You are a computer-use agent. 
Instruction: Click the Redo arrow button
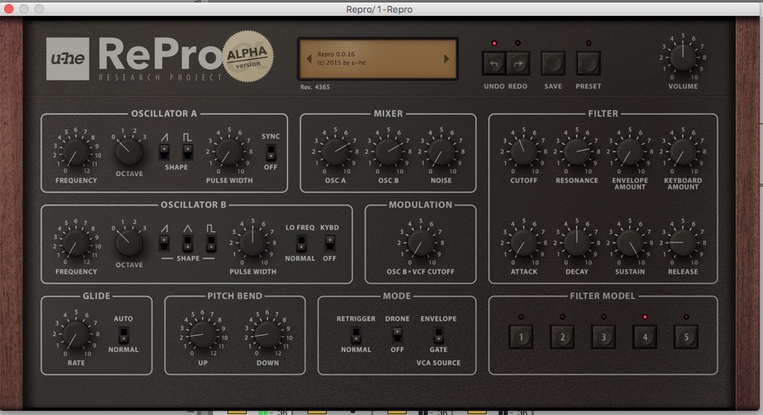[518, 63]
